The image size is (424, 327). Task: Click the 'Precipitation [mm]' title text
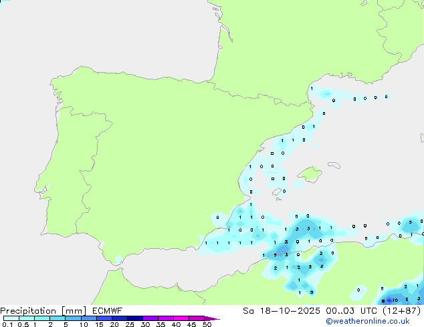43,311
